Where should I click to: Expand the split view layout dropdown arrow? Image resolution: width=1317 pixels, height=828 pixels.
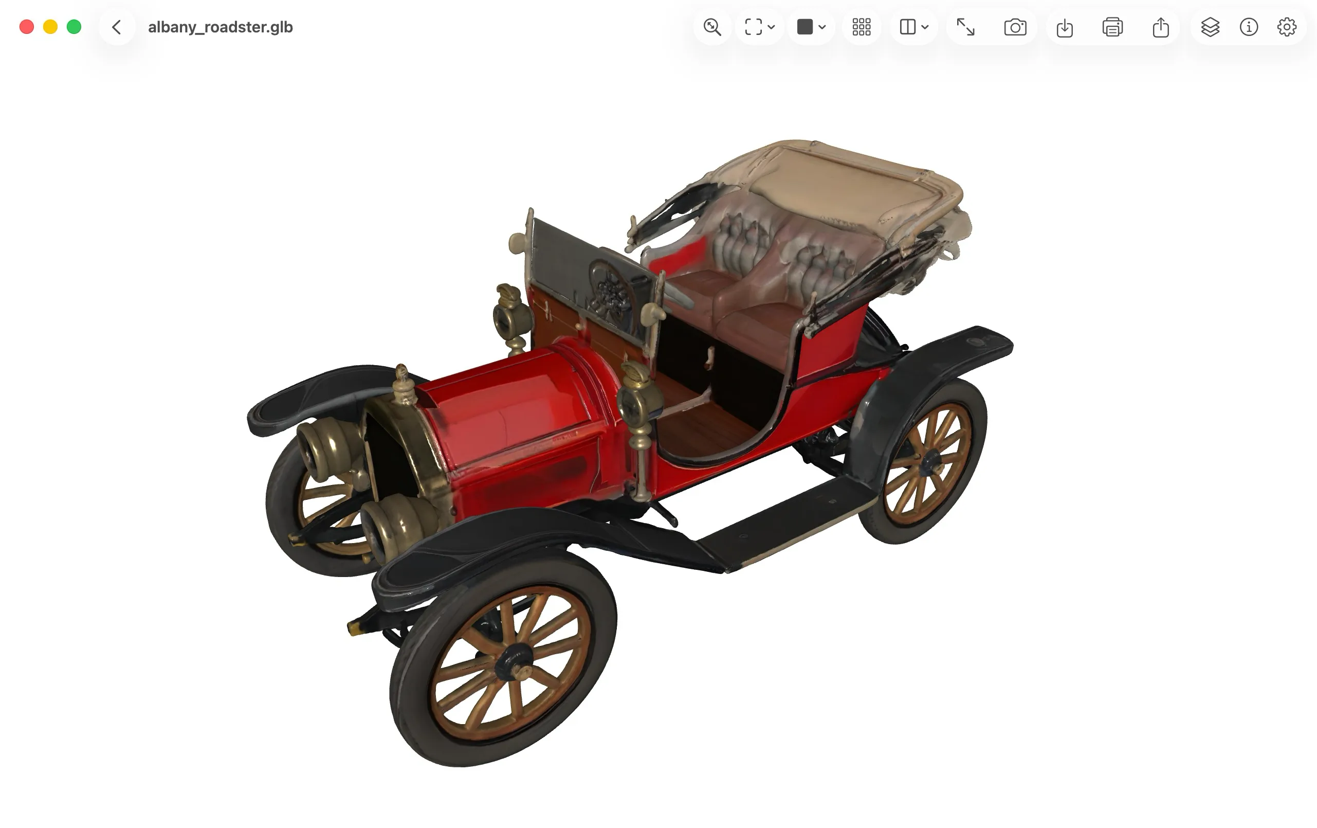(925, 27)
